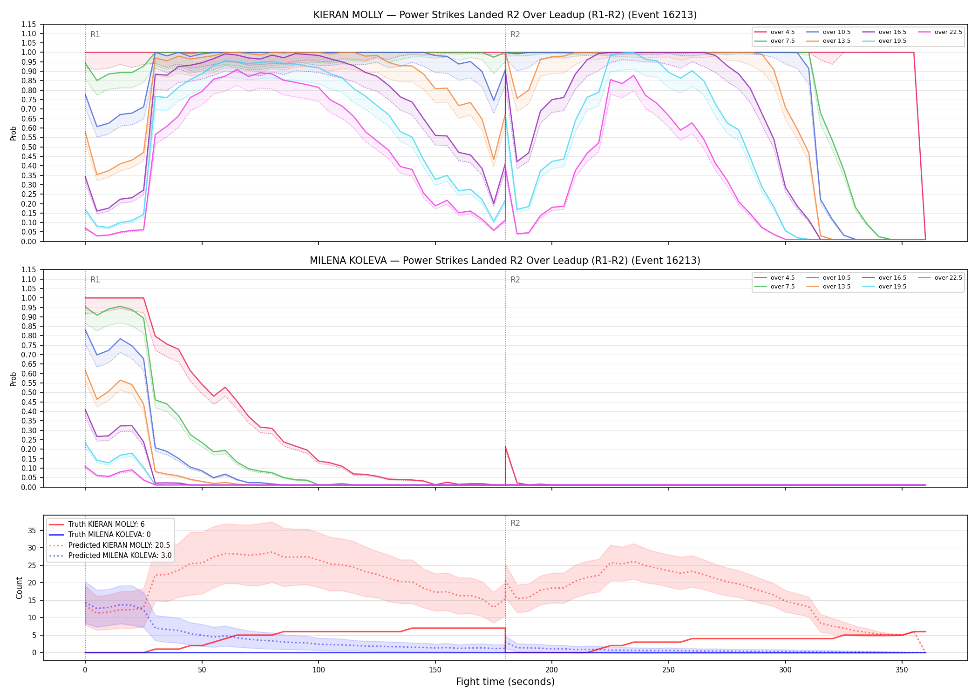
Task: Click the KIERAN MOLLY Power Strikes chart title
Action: pos(505,15)
